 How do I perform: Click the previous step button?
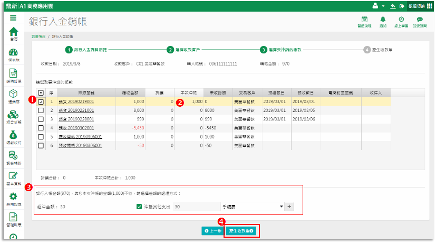[212, 231]
